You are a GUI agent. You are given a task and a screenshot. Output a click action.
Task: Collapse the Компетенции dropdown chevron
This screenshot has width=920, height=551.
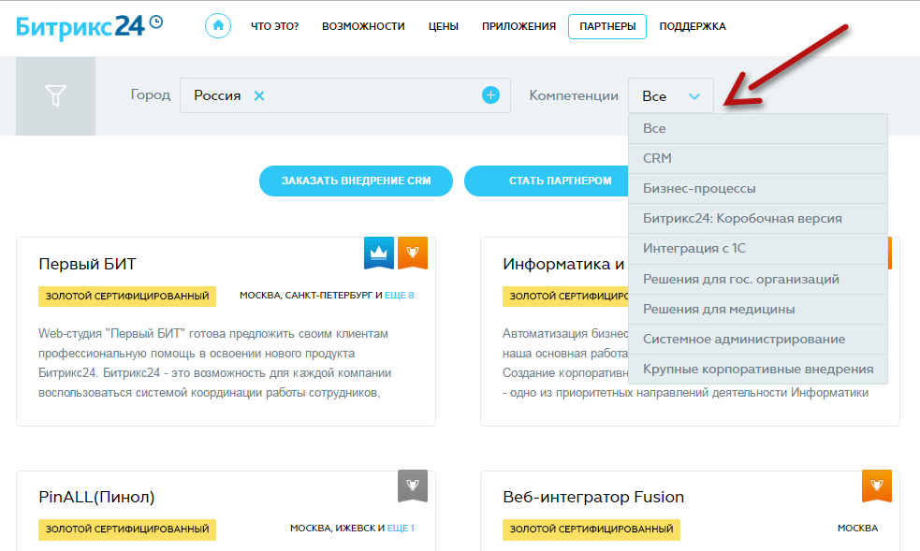694,96
